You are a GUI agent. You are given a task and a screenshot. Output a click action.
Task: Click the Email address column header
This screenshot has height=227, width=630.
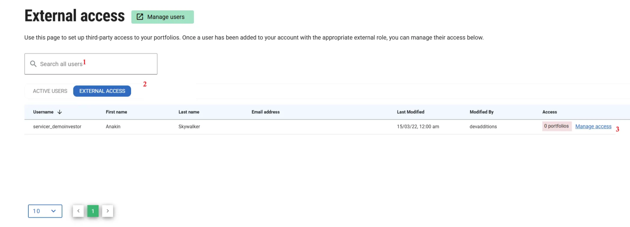pyautogui.click(x=266, y=112)
